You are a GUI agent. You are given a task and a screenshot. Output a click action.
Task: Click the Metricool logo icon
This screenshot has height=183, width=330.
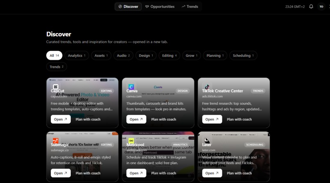click(x=131, y=140)
